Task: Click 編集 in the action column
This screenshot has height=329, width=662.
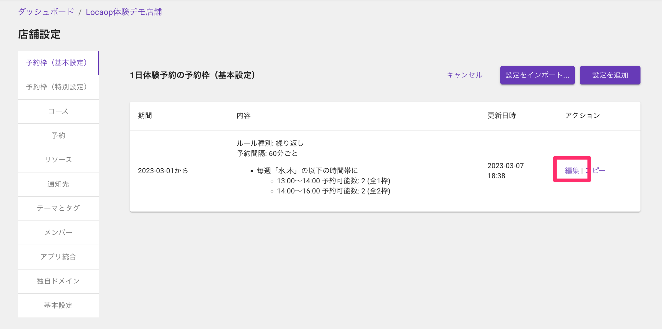Action: [x=572, y=171]
